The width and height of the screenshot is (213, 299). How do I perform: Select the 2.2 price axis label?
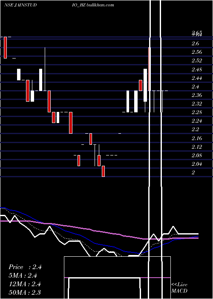tap(195, 129)
